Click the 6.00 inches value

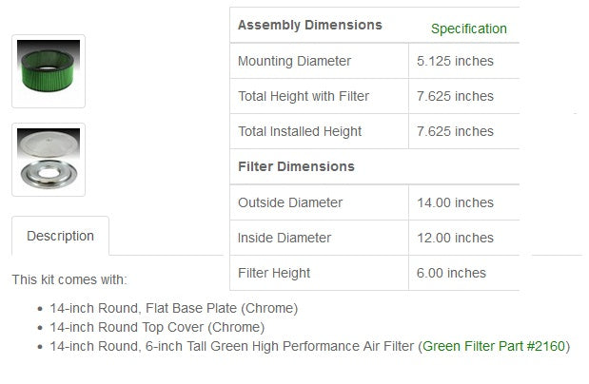tap(451, 273)
